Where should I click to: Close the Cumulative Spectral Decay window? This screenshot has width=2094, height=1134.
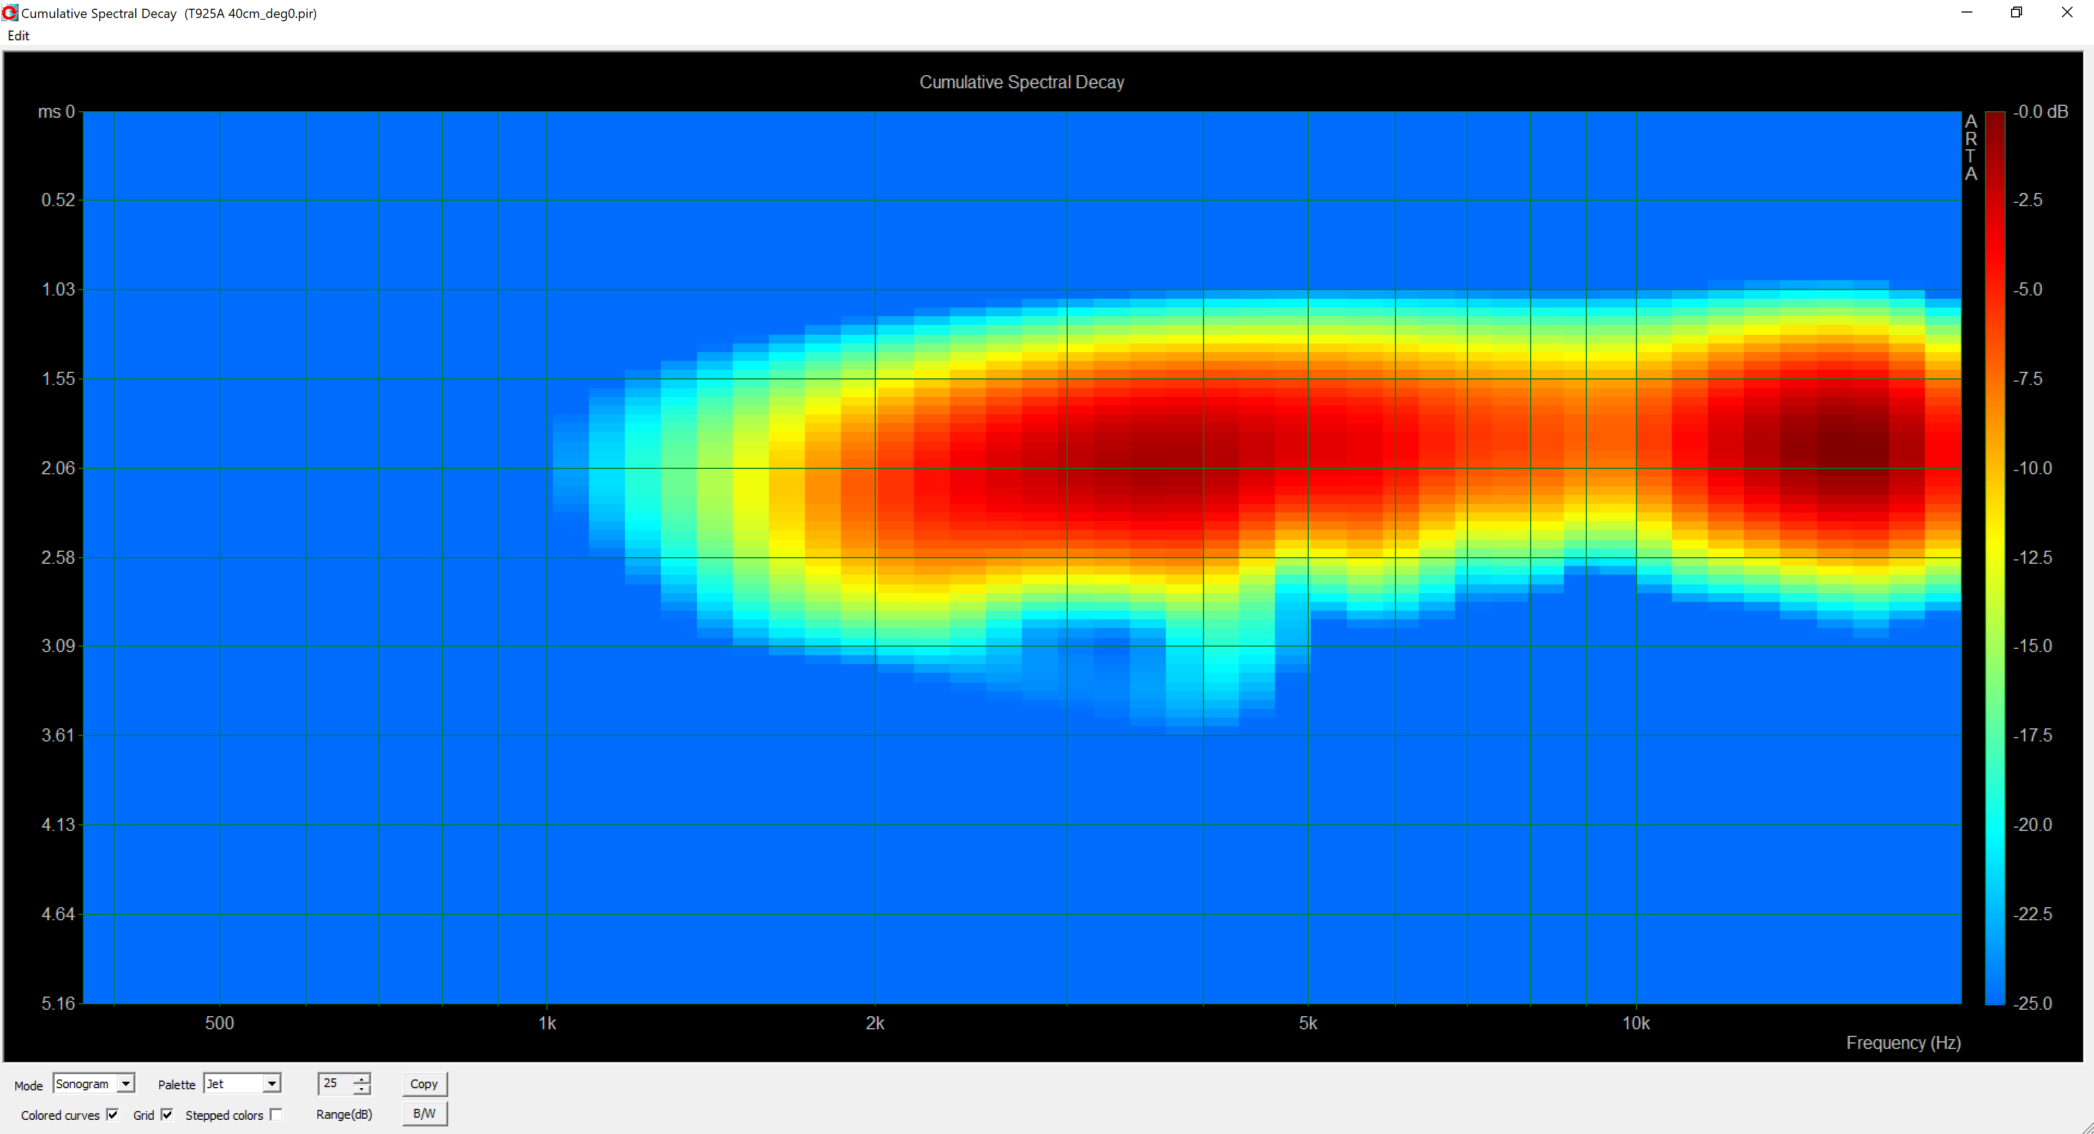coord(2067,12)
